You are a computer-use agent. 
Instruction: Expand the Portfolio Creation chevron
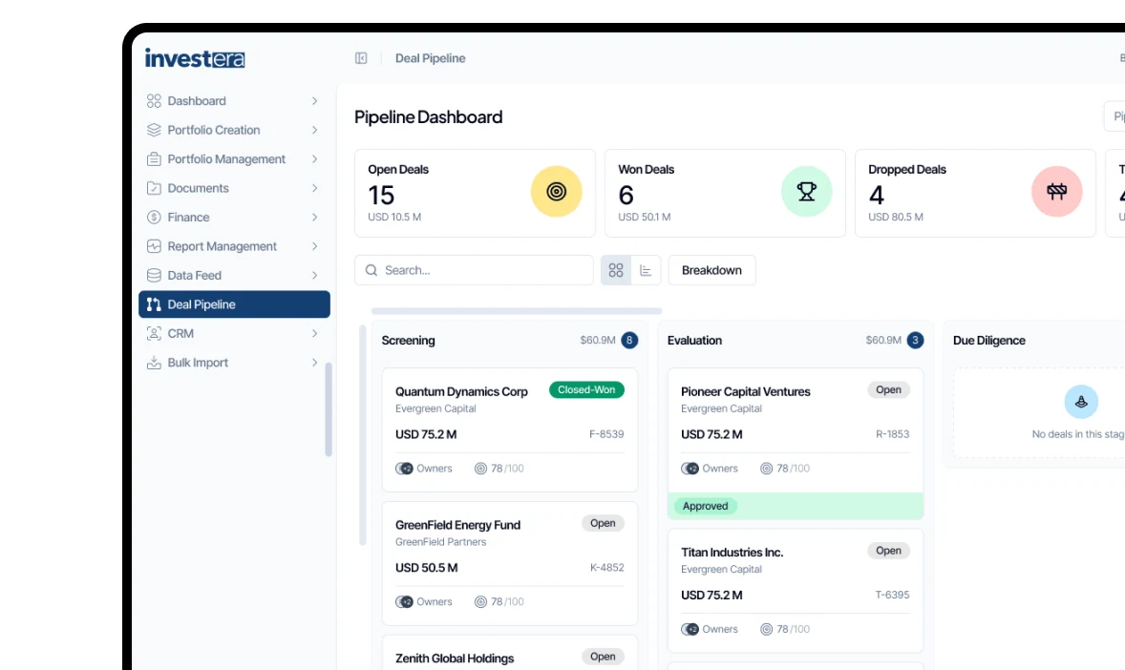(314, 130)
